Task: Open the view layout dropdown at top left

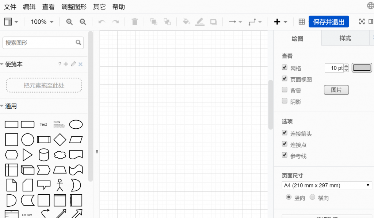Action: point(11,22)
